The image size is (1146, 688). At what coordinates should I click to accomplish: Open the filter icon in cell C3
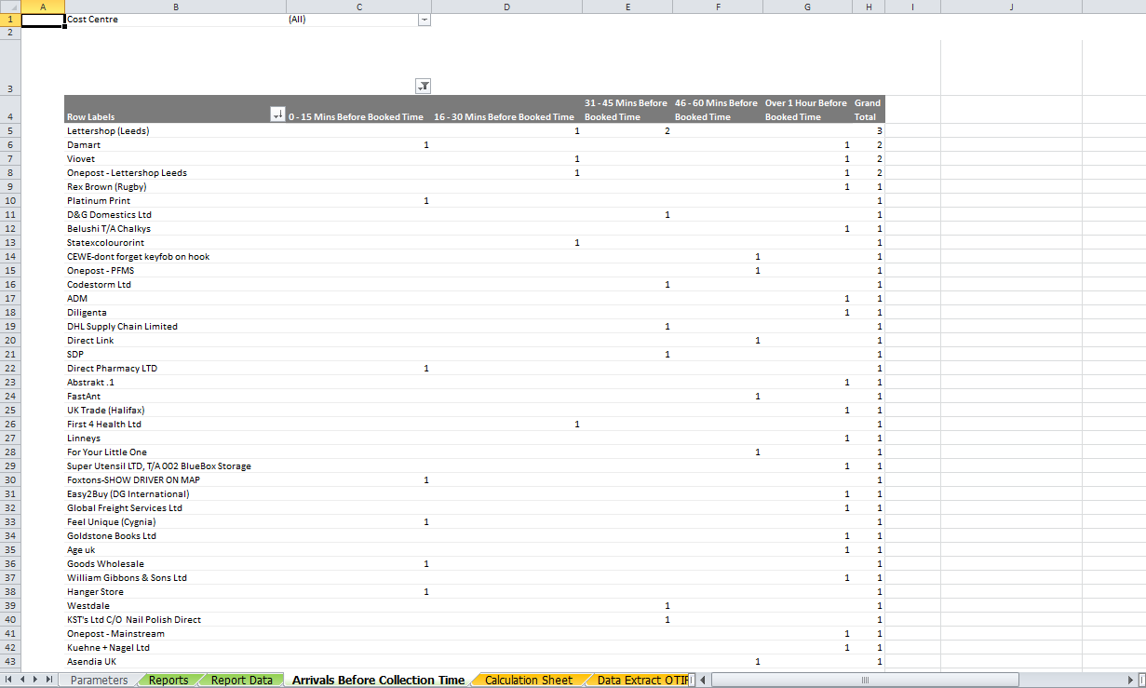[x=423, y=87]
